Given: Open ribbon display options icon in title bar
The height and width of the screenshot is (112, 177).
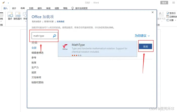Looking at the screenshot, I should [x=174, y=3].
